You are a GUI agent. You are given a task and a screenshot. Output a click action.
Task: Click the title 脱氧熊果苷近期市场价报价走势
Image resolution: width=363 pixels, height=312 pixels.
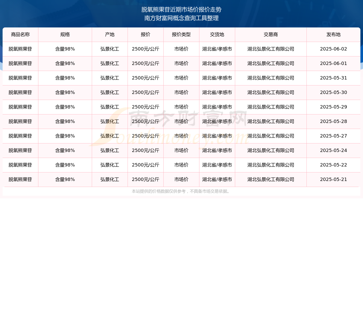[181, 10]
